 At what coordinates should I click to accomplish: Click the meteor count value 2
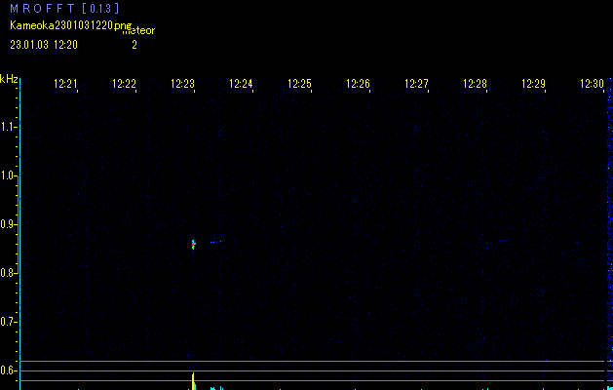tap(134, 45)
